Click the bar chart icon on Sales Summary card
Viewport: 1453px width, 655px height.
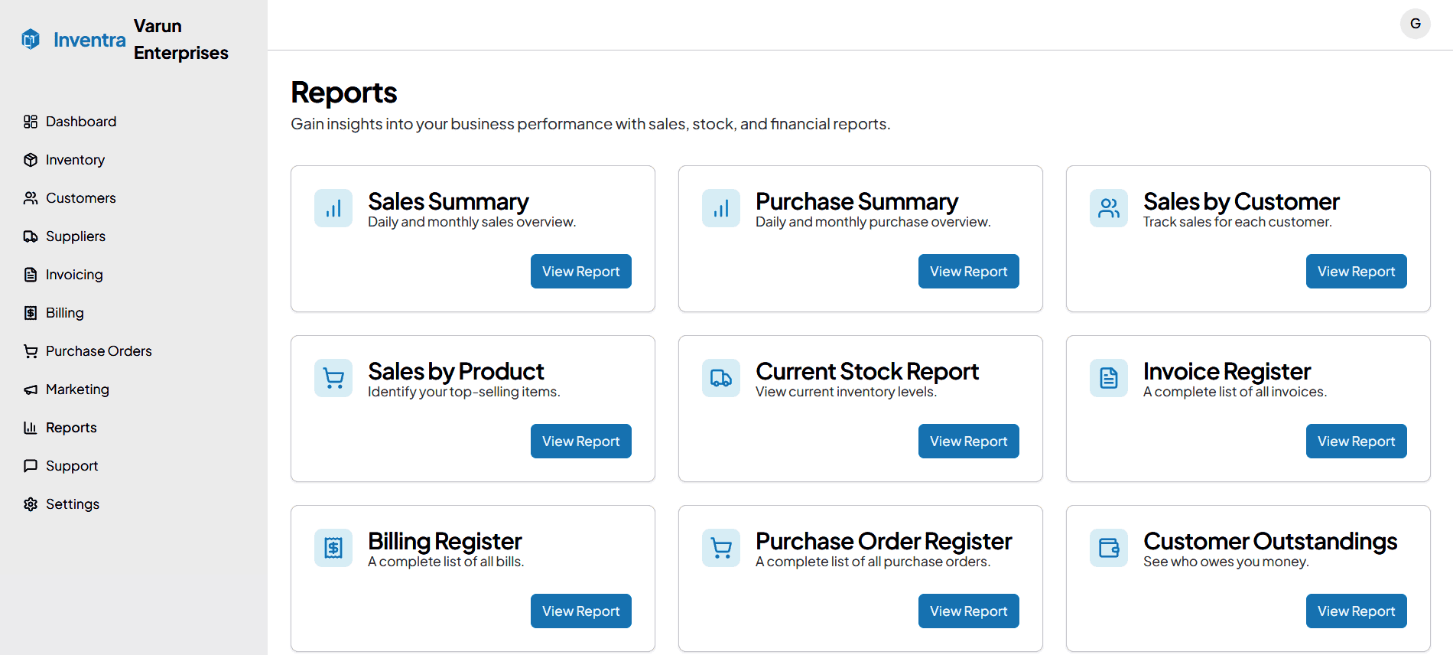[x=333, y=208]
